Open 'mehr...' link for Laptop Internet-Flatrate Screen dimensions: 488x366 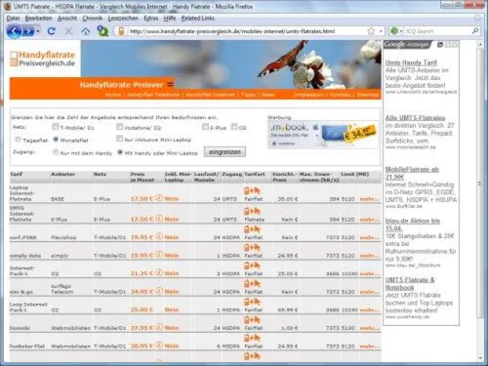coord(369,198)
